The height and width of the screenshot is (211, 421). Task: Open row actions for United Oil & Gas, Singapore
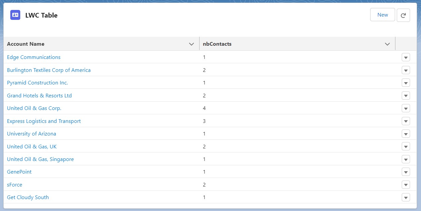(406, 159)
